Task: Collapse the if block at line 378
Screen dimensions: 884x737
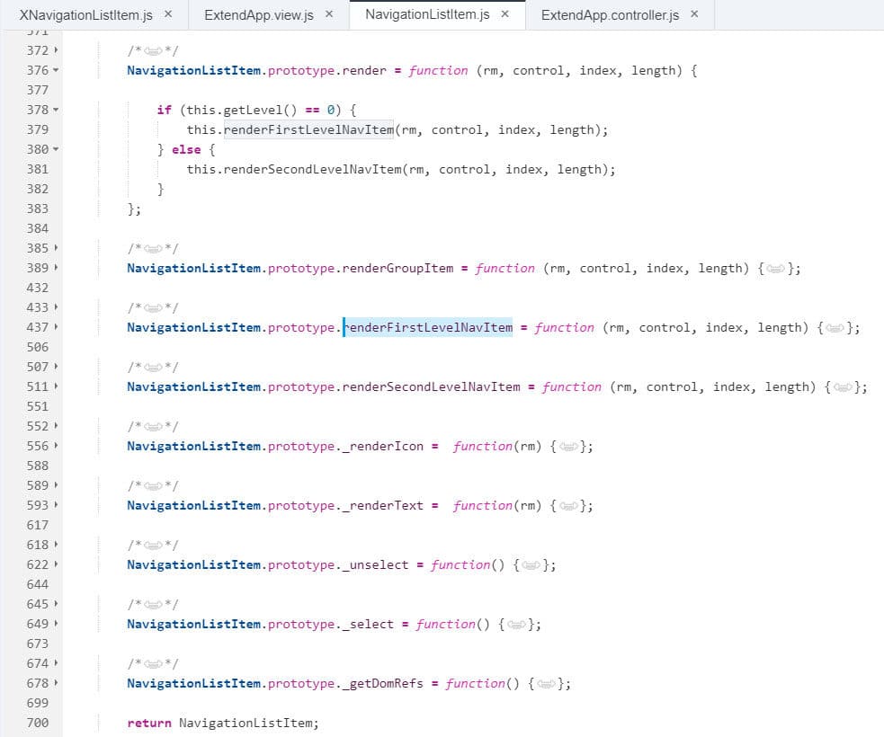Action: pos(56,110)
